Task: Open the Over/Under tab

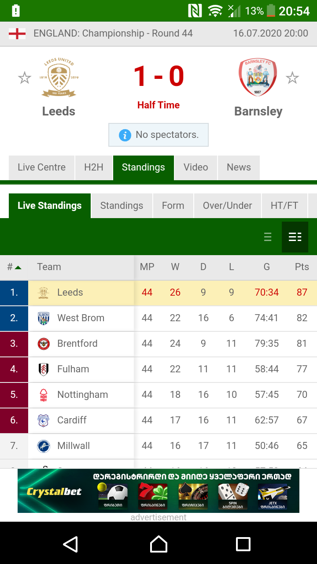Action: 227,206
